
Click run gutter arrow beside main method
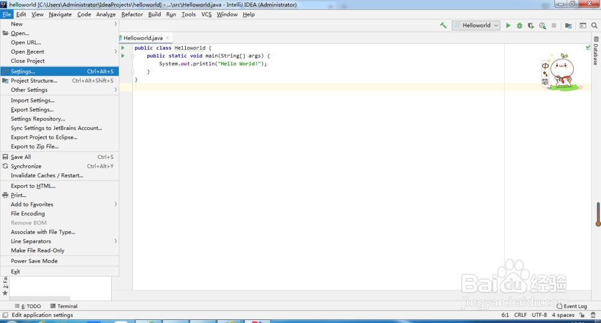pos(123,56)
